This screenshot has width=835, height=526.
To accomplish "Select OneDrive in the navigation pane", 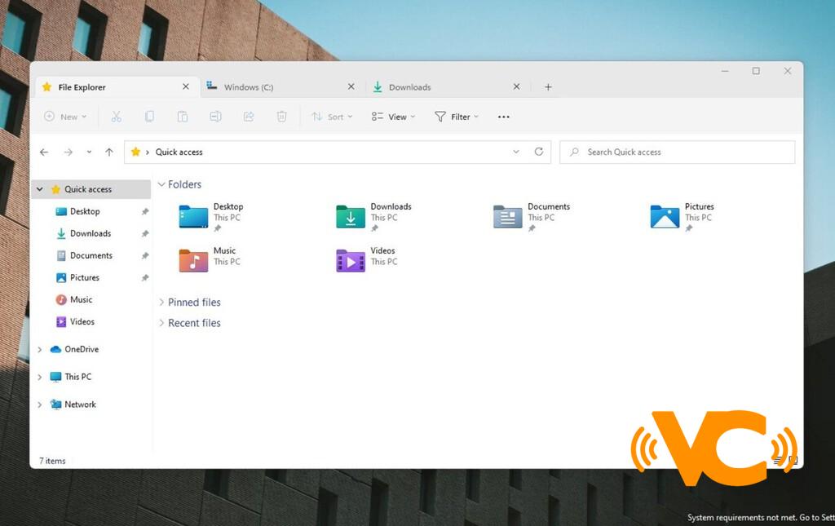I will pos(81,349).
